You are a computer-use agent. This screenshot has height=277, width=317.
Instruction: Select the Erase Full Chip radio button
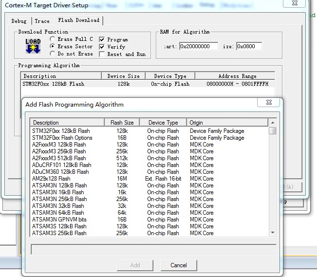(x=53, y=39)
